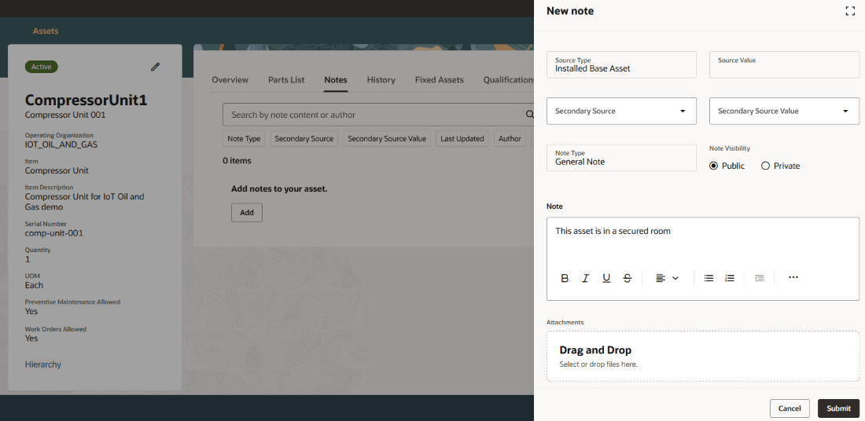This screenshot has width=865, height=421.
Task: Switch to the Parts List tab
Action: (x=286, y=80)
